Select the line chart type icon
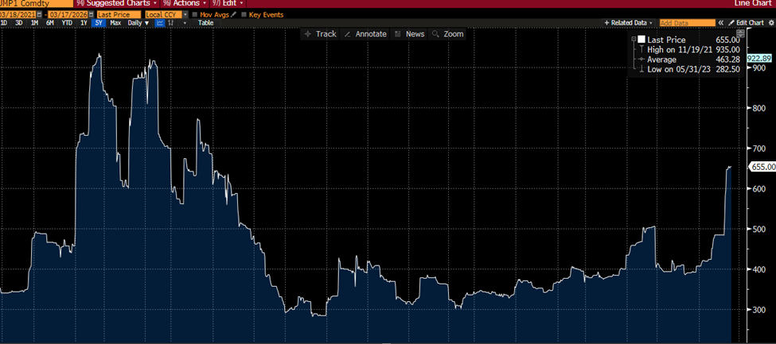The image size is (776, 344). [160, 23]
